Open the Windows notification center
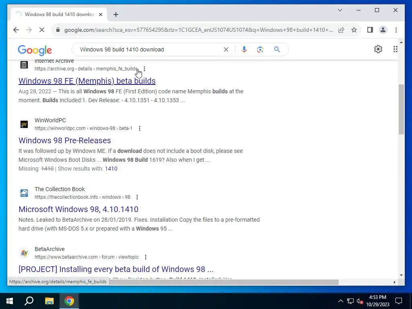This screenshot has width=412, height=309. pyautogui.click(x=399, y=301)
